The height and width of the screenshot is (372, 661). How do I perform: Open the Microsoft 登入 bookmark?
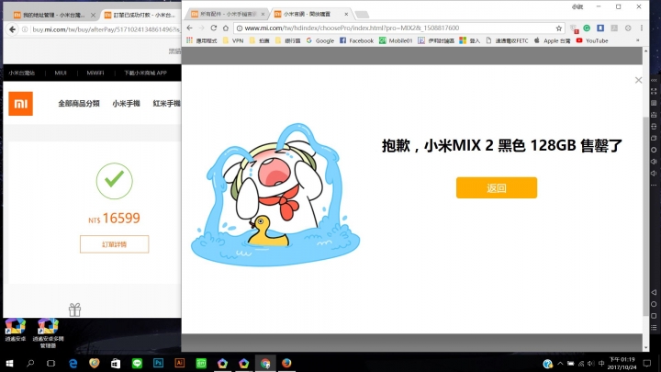click(470, 40)
